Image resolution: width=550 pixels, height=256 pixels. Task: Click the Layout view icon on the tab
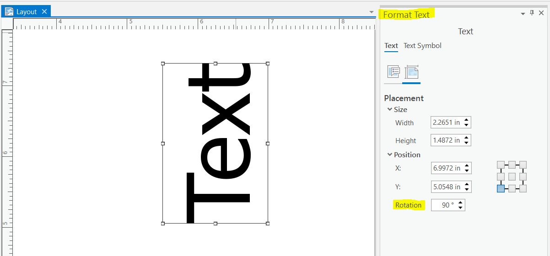point(9,11)
